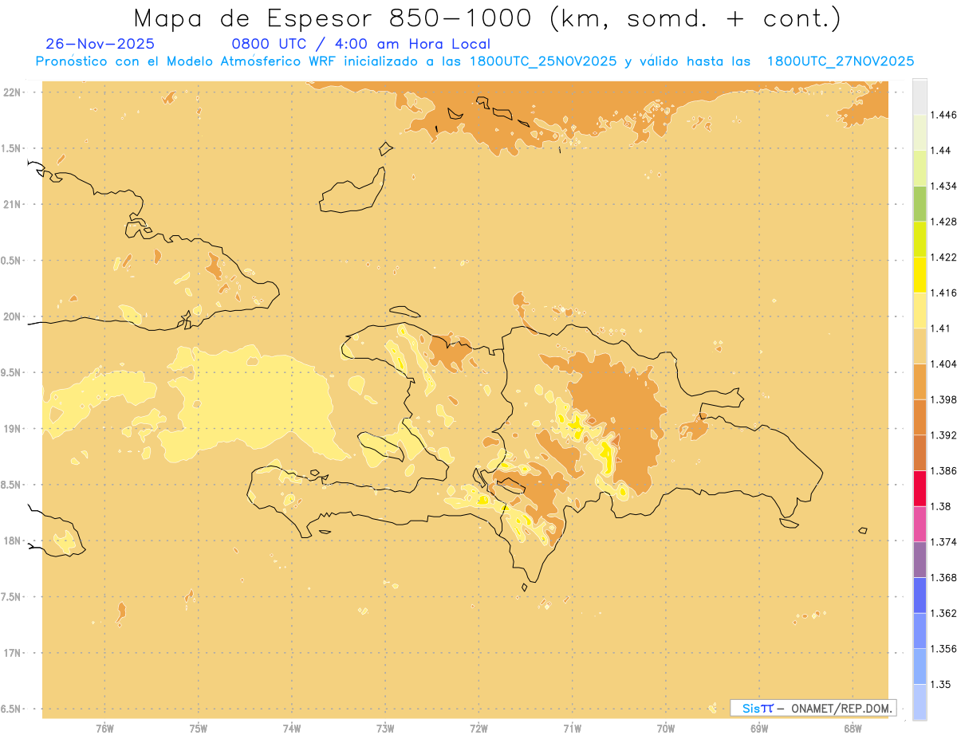Select the date text '26-Nov-2025'
957x739 pixels.
coord(100,45)
